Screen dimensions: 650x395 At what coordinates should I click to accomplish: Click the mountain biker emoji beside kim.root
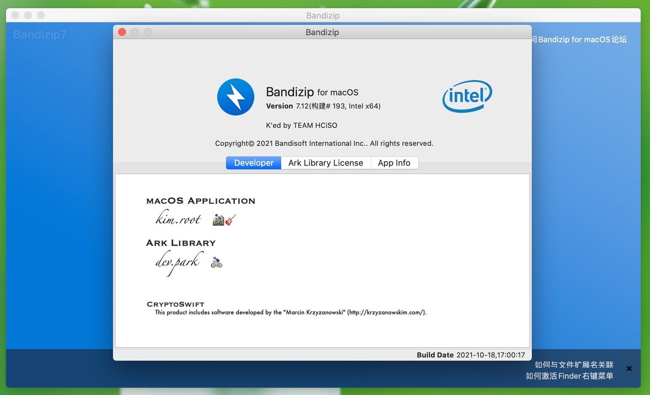click(x=217, y=219)
